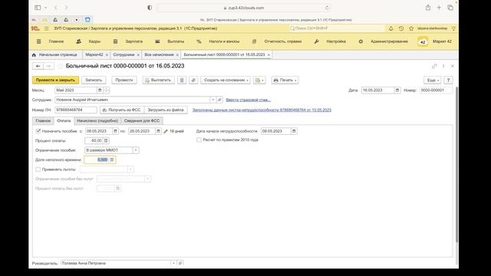Open calendar for Дата начала нетрудоспособности

coord(294,131)
